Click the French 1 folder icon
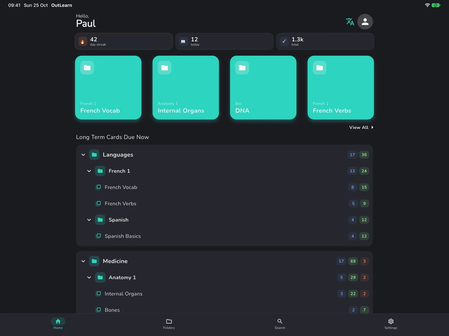 pyautogui.click(x=100, y=171)
